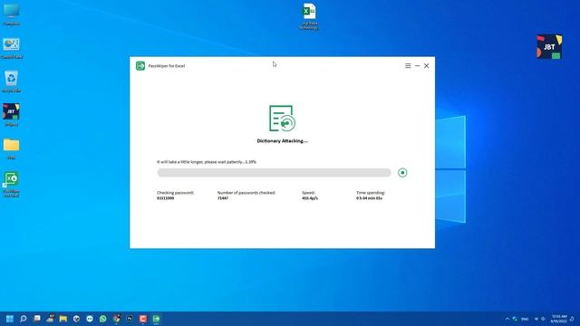
Task: Open the notifications bell in system tray
Action: [x=572, y=319]
